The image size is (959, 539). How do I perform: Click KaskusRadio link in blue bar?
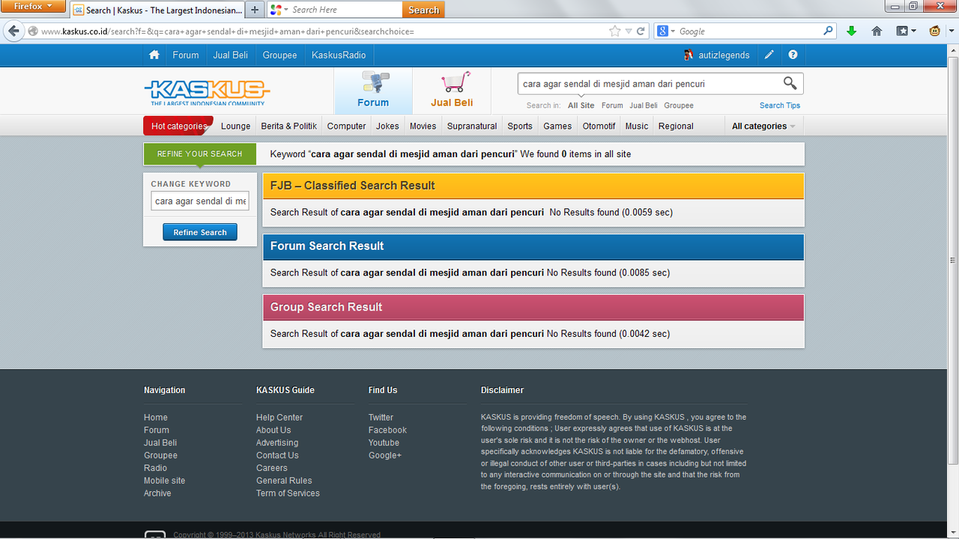coord(339,55)
